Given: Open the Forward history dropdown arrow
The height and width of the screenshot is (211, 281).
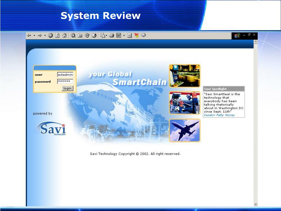Looking at the screenshot, I should [45, 35].
